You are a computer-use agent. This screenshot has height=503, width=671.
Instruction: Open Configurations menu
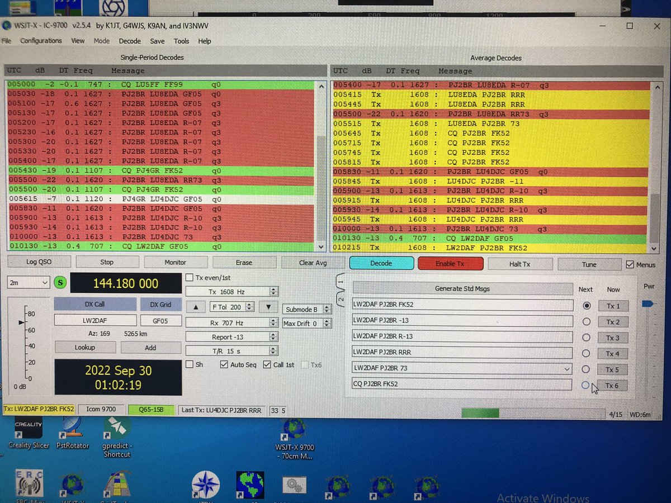[x=41, y=41]
